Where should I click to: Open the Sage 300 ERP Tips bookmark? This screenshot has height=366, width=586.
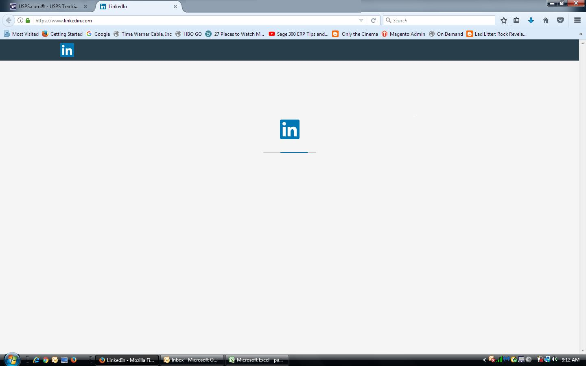[x=299, y=34]
